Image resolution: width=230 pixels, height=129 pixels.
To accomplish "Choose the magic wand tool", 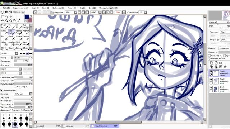I will (11, 17).
